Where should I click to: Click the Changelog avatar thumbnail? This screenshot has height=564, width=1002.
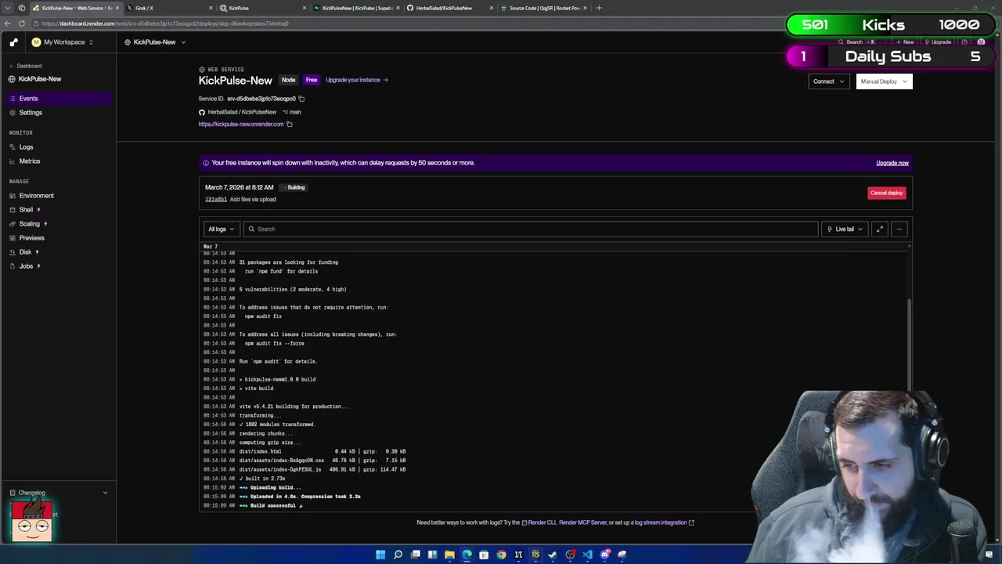coord(32,521)
